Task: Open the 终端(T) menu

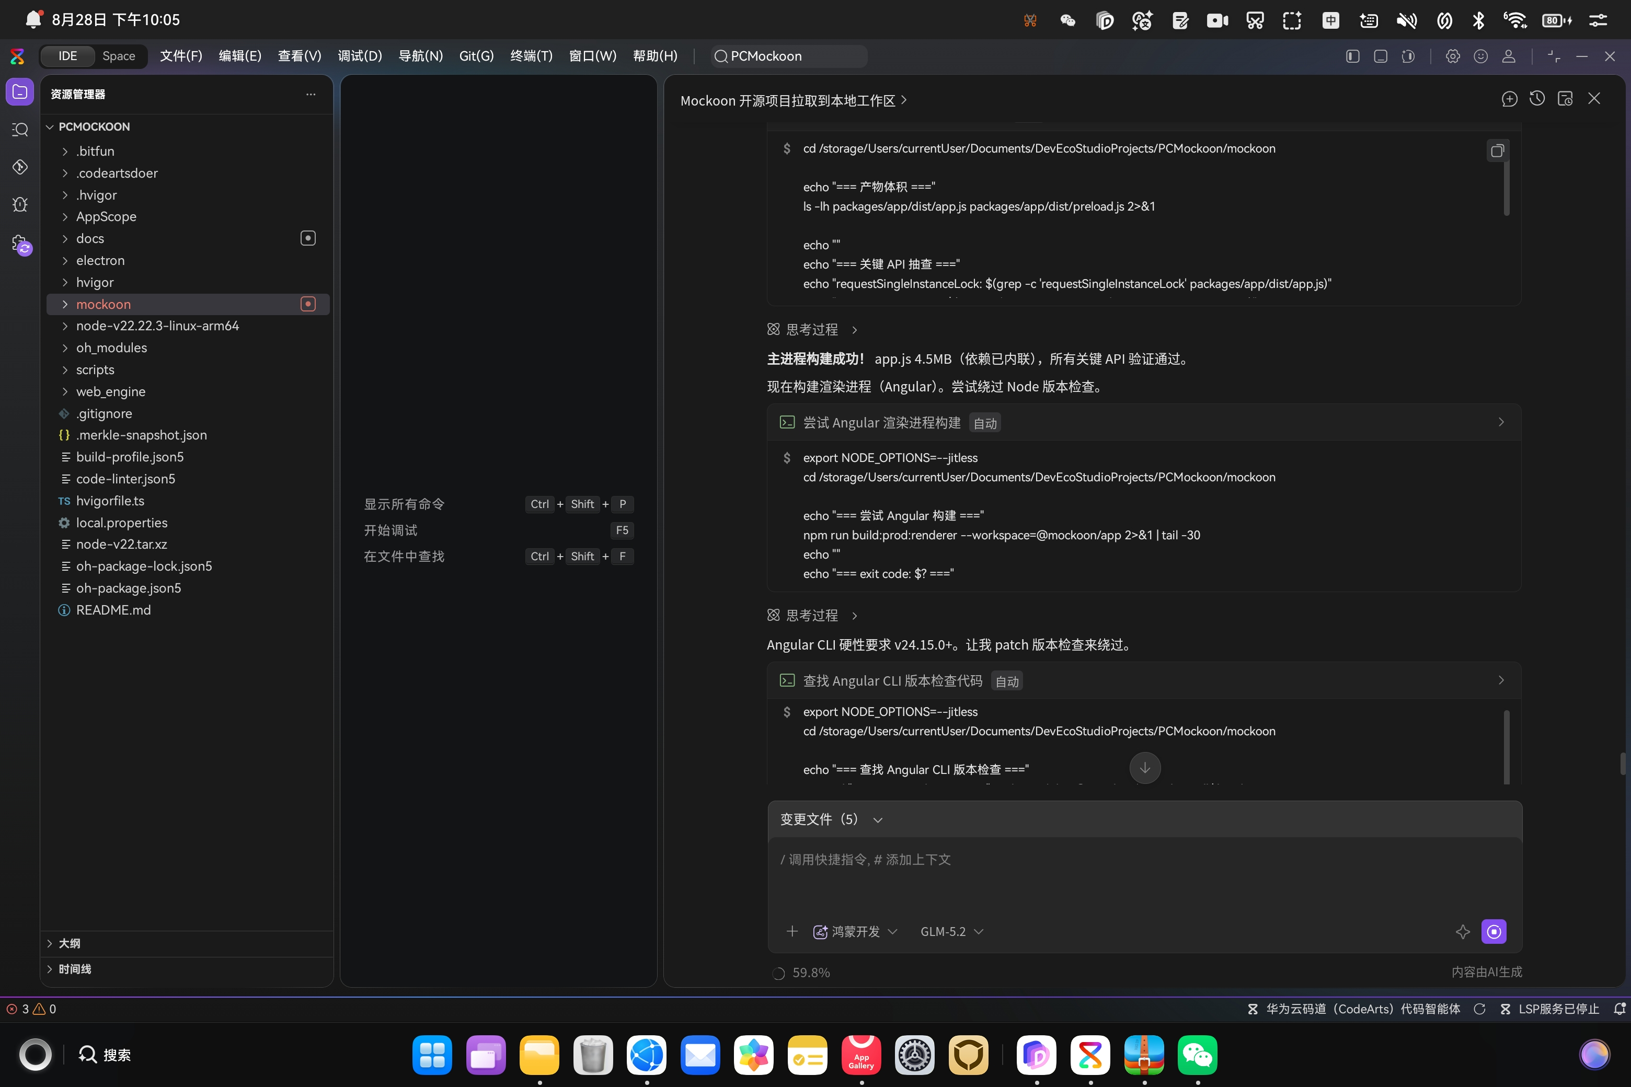Action: 531,56
